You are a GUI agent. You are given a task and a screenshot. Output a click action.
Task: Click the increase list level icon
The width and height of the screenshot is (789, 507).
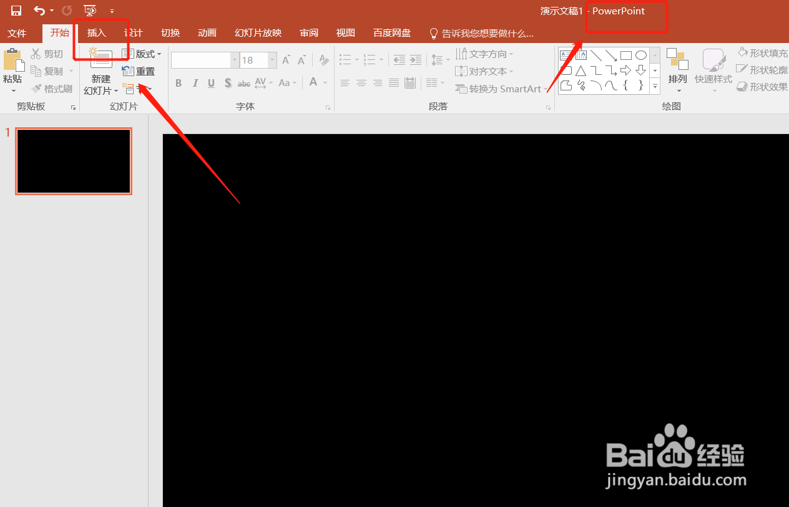pyautogui.click(x=416, y=60)
